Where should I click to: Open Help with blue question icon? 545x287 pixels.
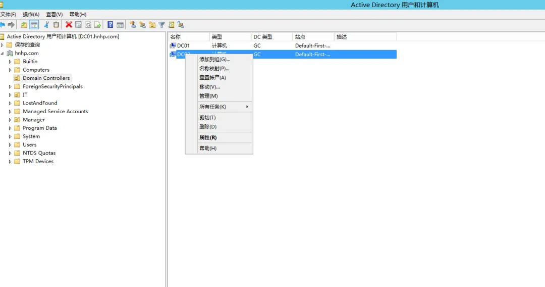110,25
